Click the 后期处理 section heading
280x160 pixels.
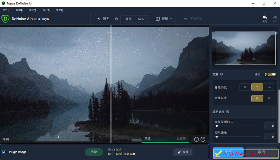click(x=218, y=112)
